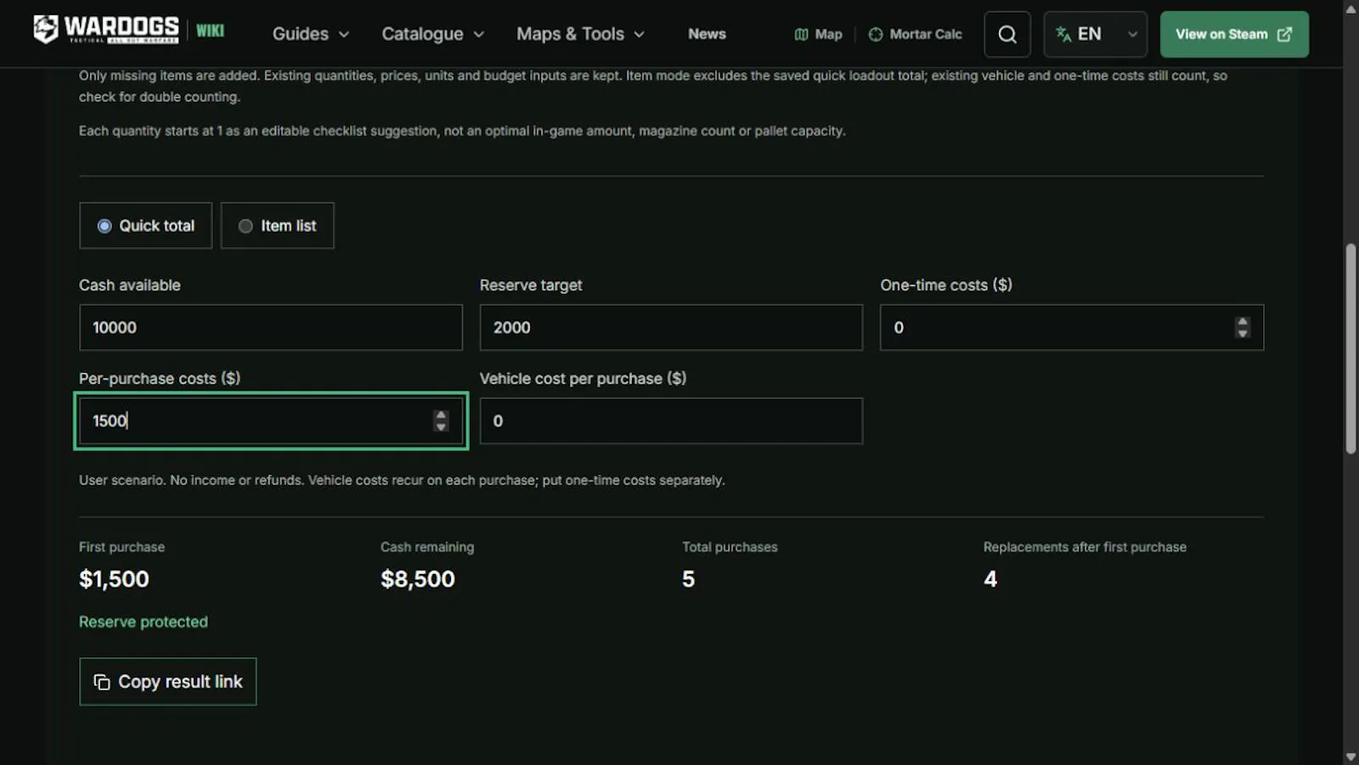Viewport: 1359px width, 765px height.
Task: Focus the One-time costs input field
Action: tap(1072, 328)
